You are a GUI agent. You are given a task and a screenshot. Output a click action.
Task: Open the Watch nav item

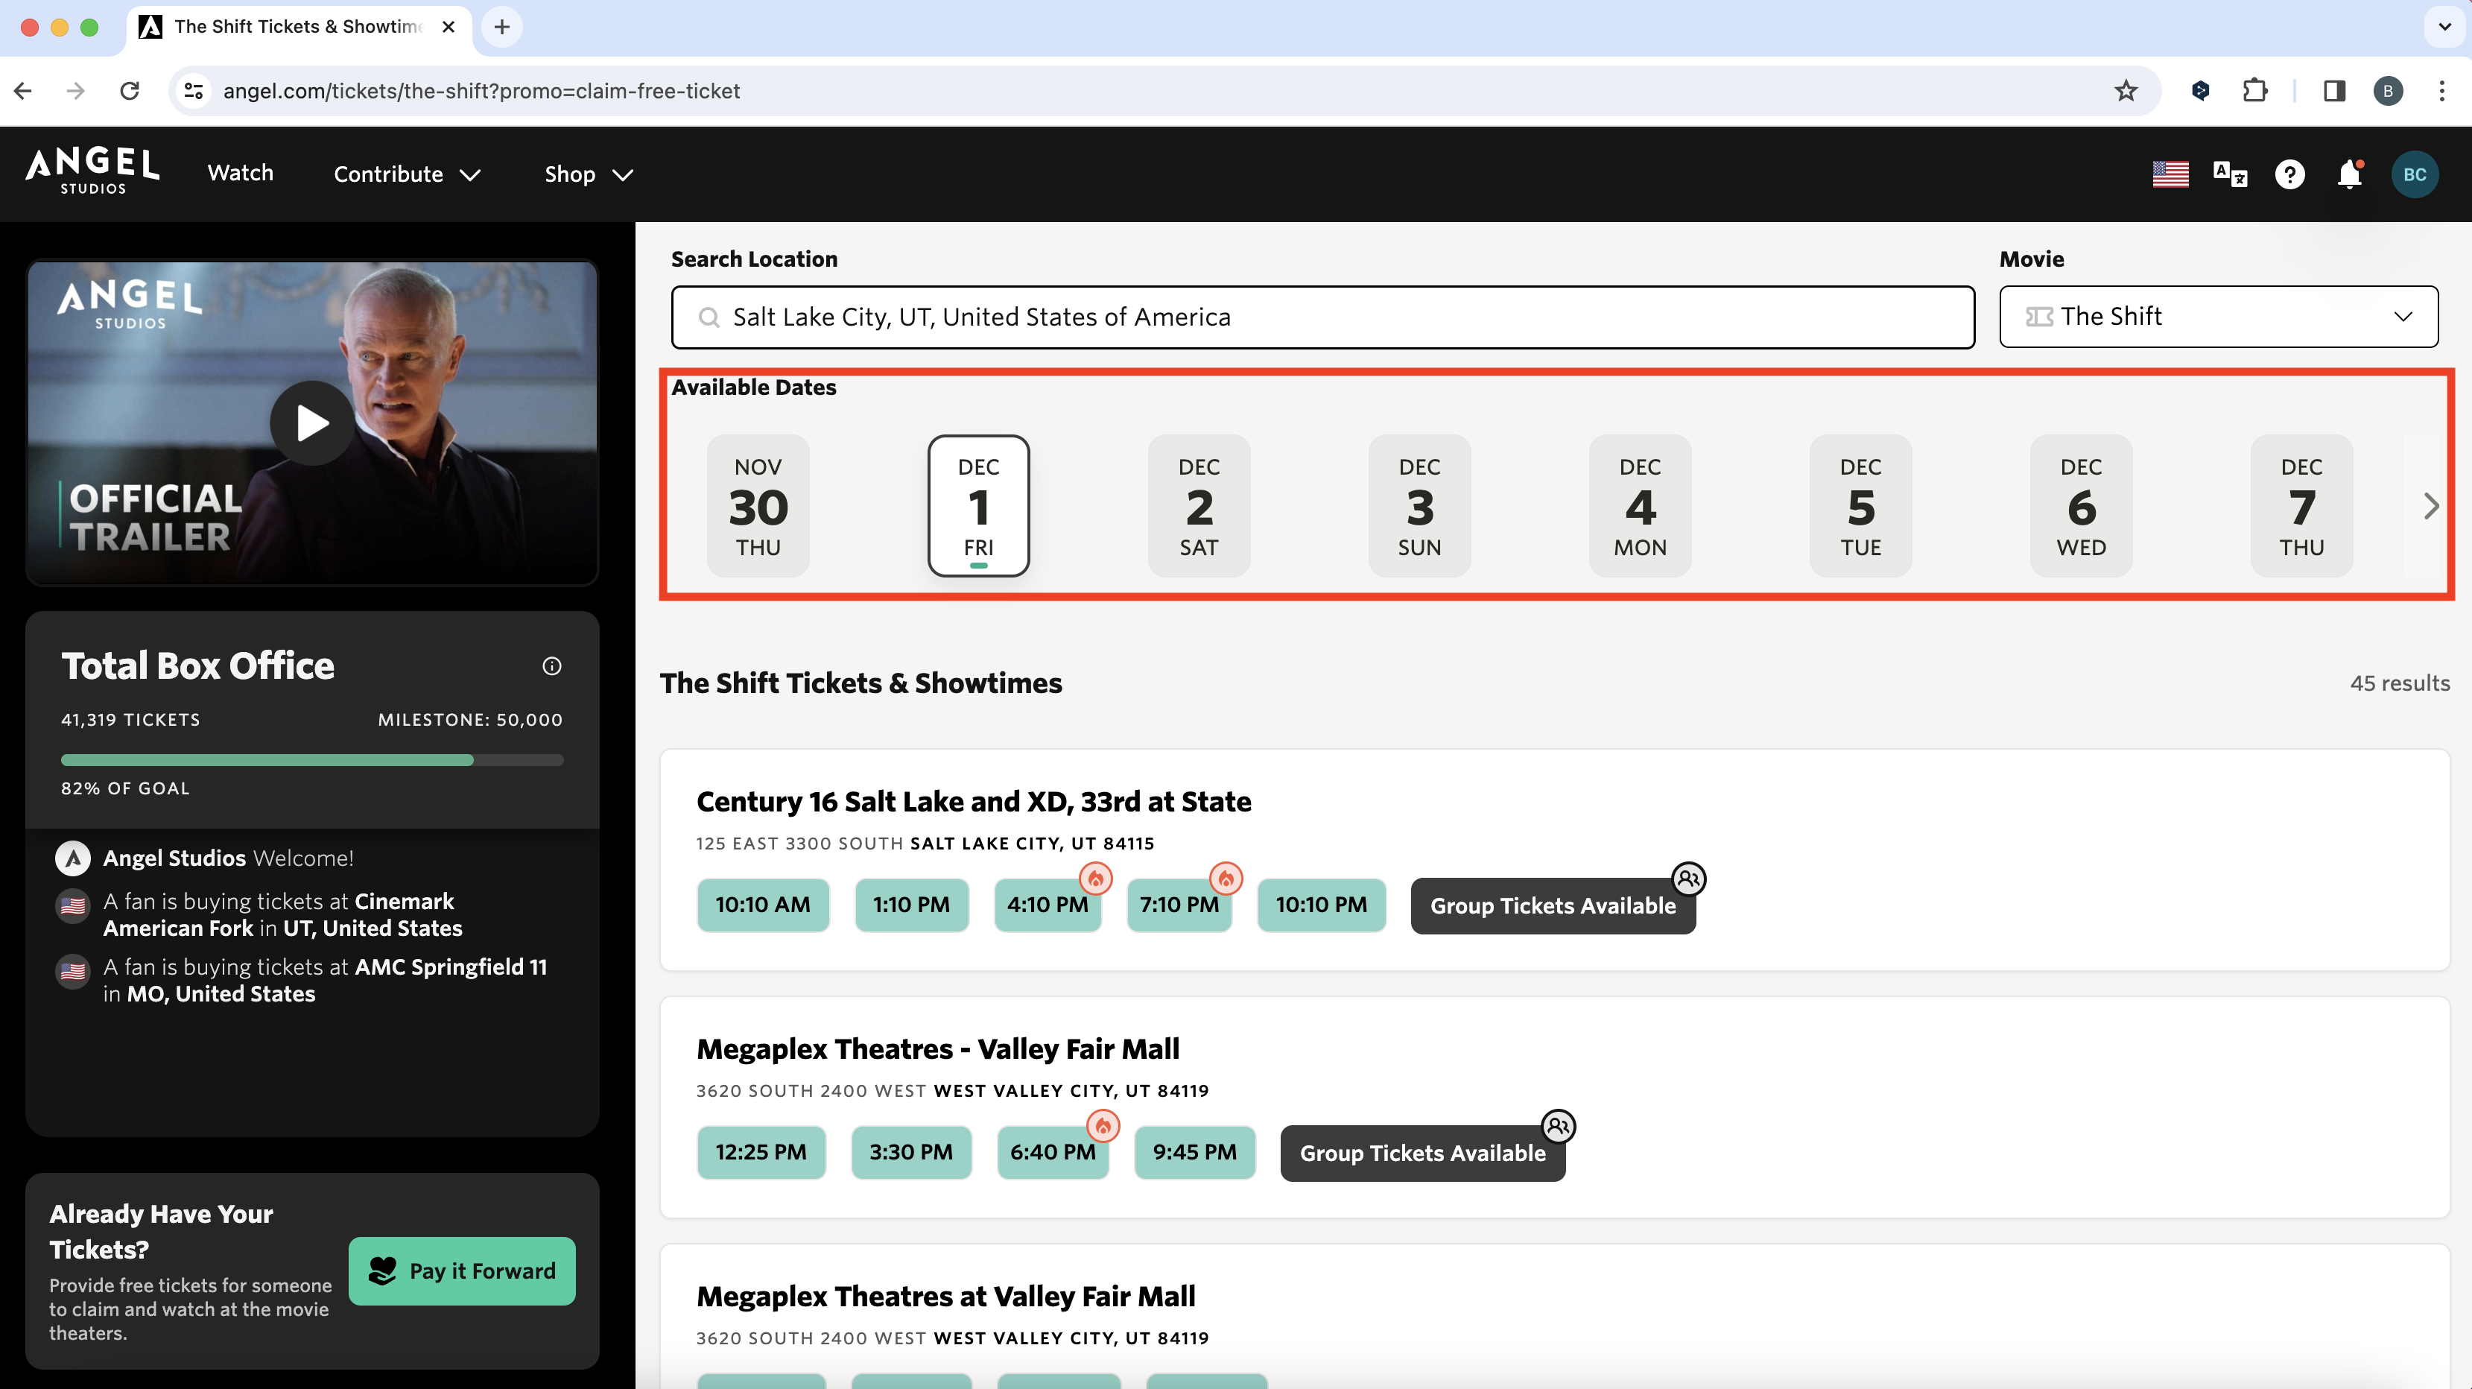[240, 173]
